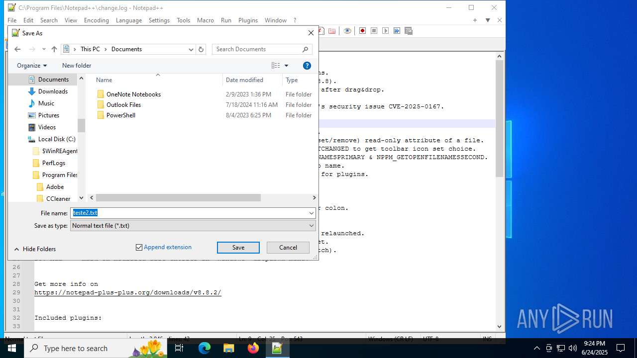Open view options dropdown arrow

tap(286, 66)
